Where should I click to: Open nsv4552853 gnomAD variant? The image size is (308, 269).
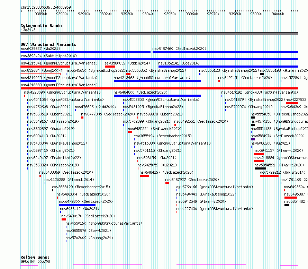click(161, 99)
